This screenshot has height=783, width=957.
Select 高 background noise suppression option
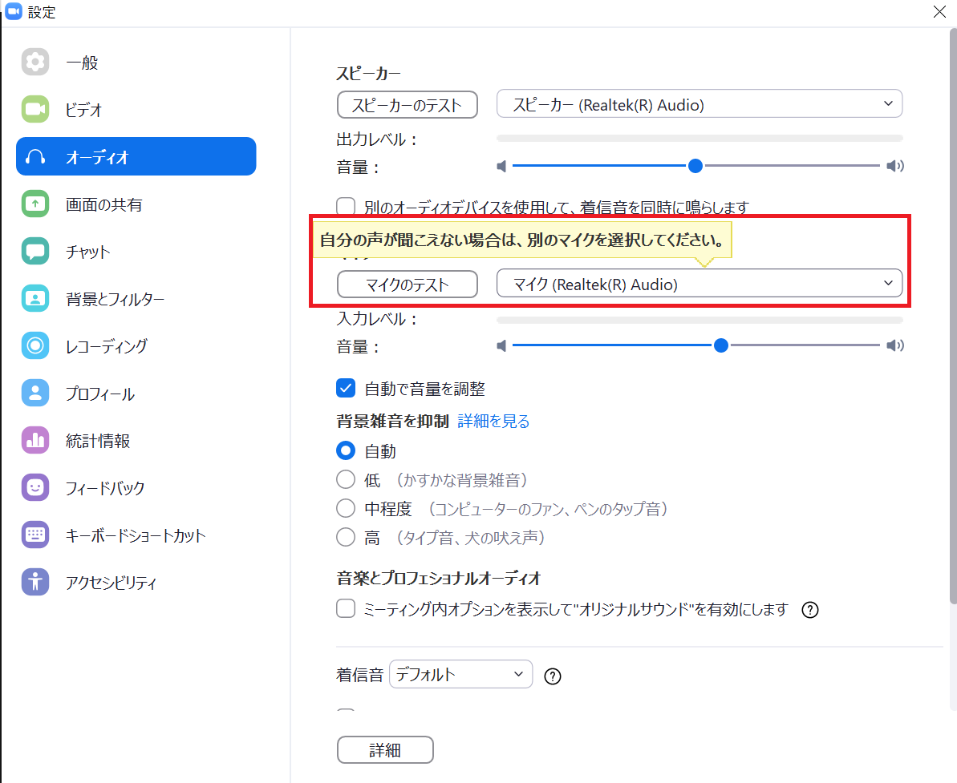(346, 537)
